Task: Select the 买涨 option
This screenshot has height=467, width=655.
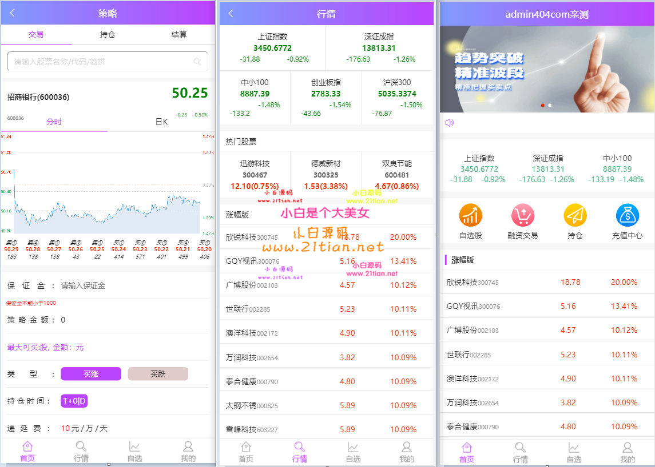Action: click(91, 374)
